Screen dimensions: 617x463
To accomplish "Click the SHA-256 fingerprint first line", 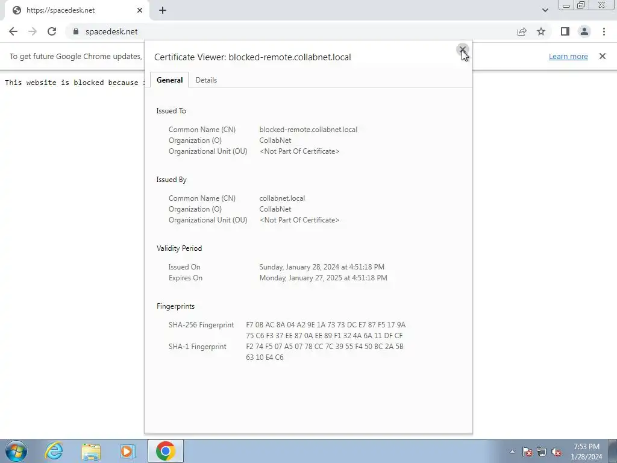I will (325, 325).
